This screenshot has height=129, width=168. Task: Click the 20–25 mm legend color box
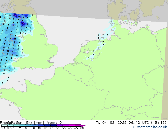pyautogui.click(x=47, y=126)
